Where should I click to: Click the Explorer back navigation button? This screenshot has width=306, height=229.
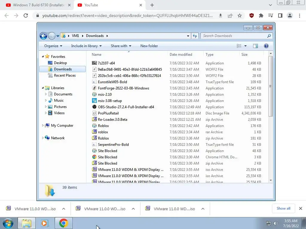(43, 36)
